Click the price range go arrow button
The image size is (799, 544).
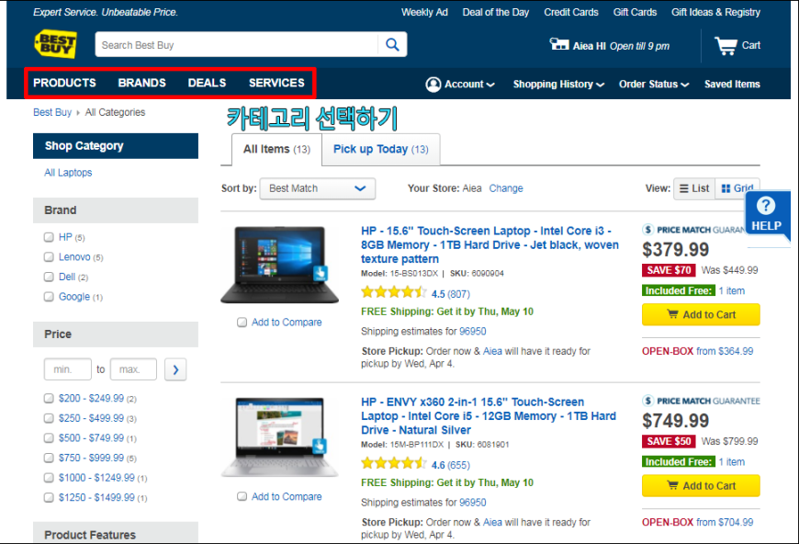pyautogui.click(x=175, y=369)
